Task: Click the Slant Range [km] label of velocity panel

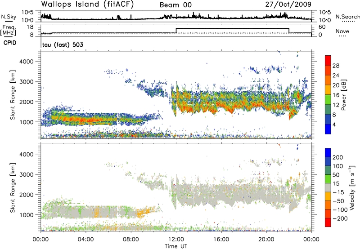Action: [x=13, y=188]
